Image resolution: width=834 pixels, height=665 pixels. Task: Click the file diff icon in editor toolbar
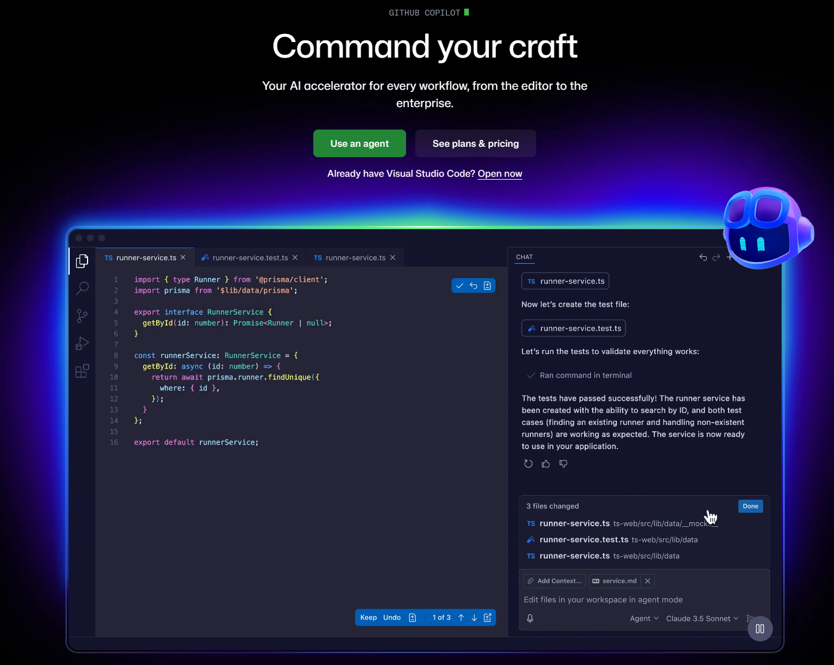(x=487, y=286)
